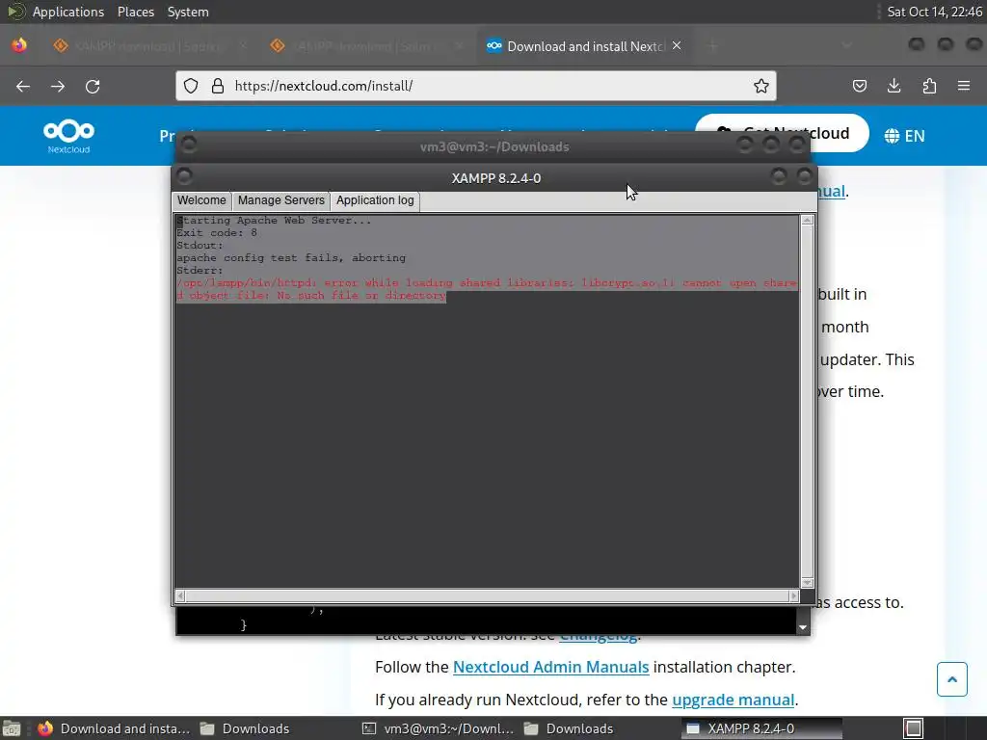Open the terminal window menu button at top-left
987x740 pixels.
pos(189,145)
